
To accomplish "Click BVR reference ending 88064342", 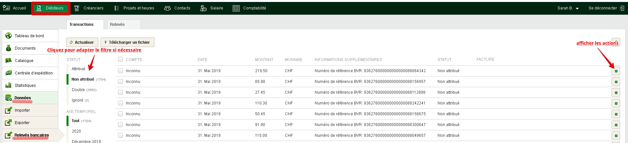I will pos(370,71).
